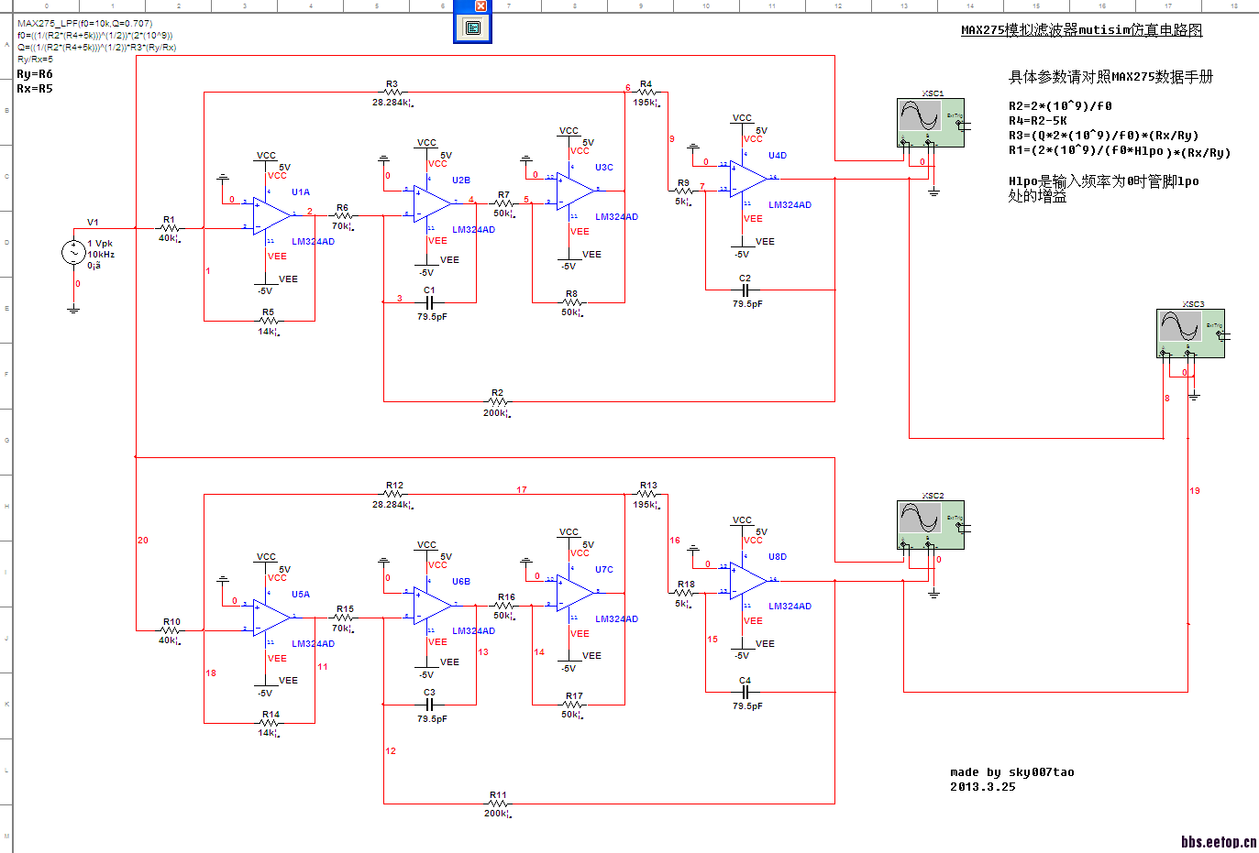1259x853 pixels.
Task: Click net label 12 near lower-left wire
Action: point(391,751)
